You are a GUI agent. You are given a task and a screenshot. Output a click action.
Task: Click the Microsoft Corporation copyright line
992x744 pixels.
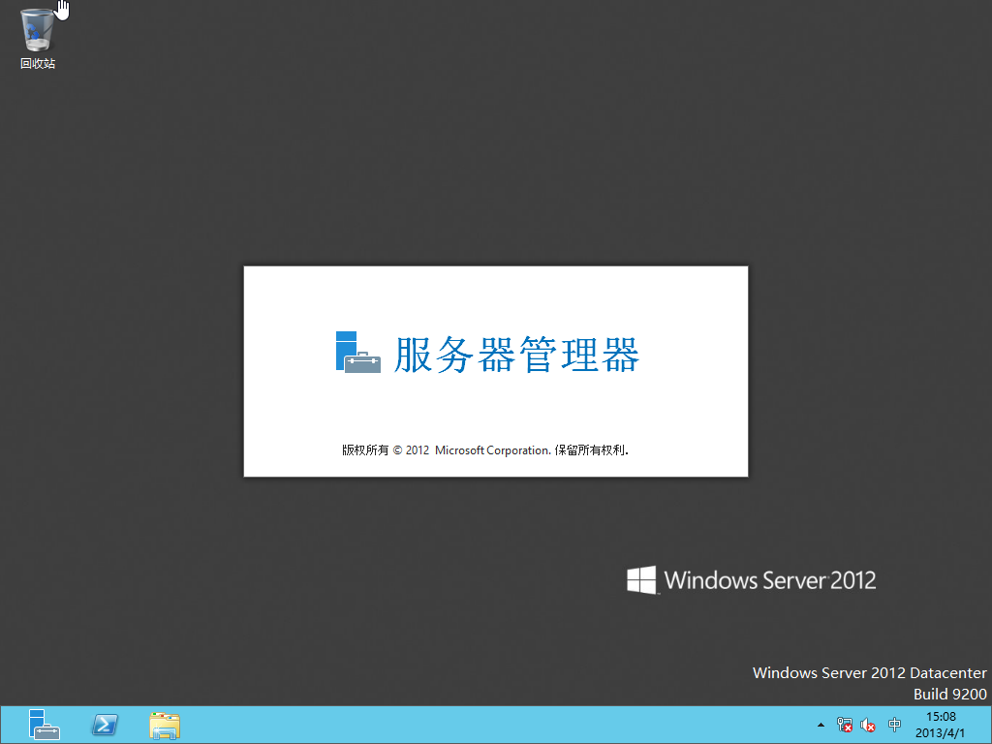point(484,449)
